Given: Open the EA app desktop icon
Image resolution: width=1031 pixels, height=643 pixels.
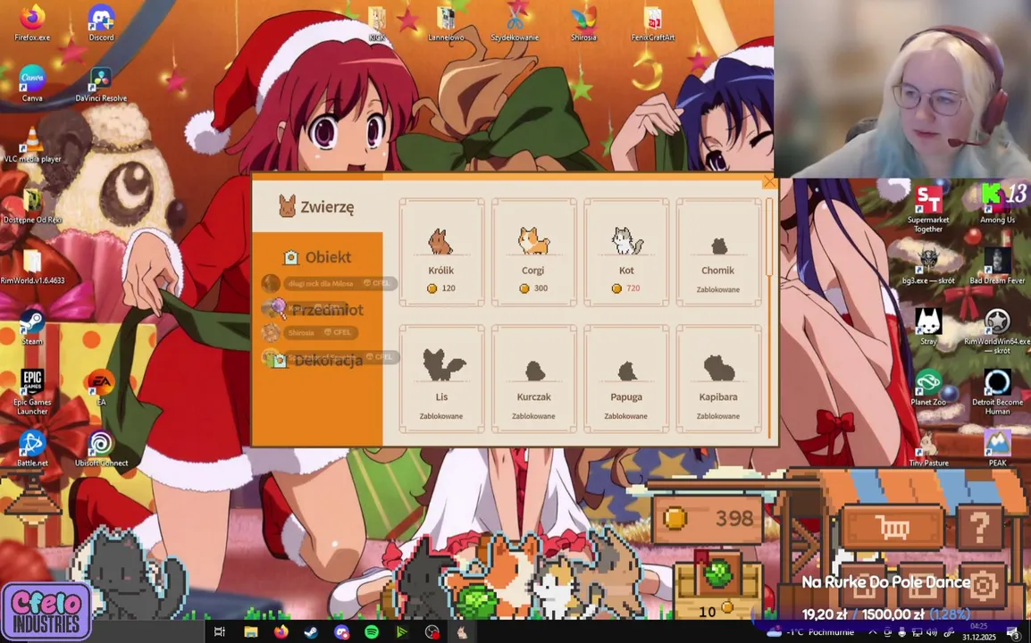Looking at the screenshot, I should (x=101, y=388).
